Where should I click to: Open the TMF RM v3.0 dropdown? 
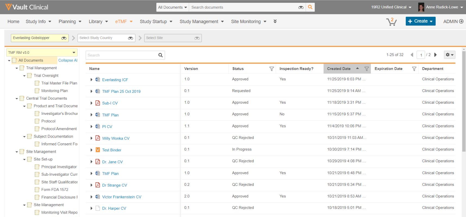[x=42, y=53]
